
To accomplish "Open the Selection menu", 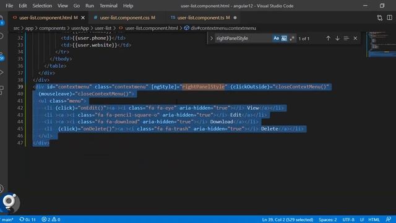I will (x=42, y=6).
